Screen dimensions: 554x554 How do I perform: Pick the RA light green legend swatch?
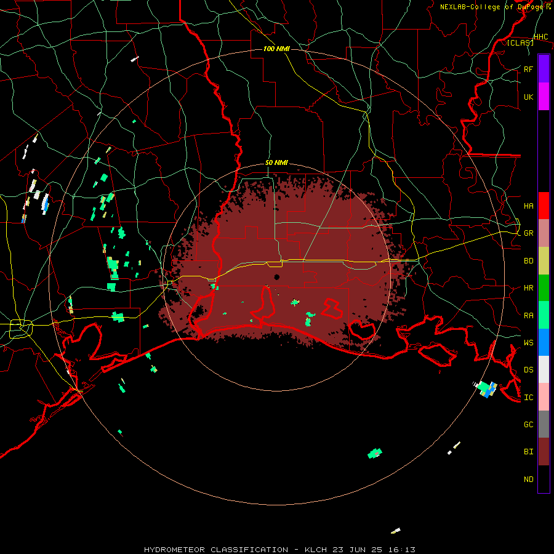pyautogui.click(x=544, y=315)
